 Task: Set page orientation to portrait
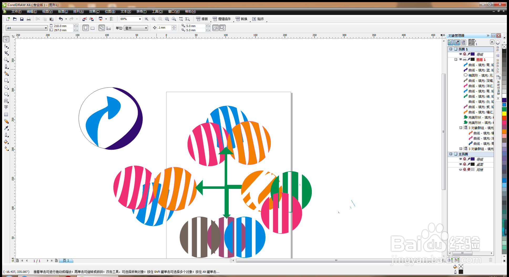[x=85, y=28]
